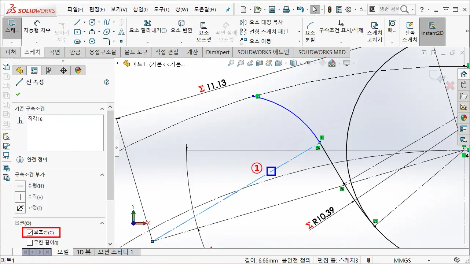Click 구속조건 표시/삭제 display relations tool

click(341, 27)
